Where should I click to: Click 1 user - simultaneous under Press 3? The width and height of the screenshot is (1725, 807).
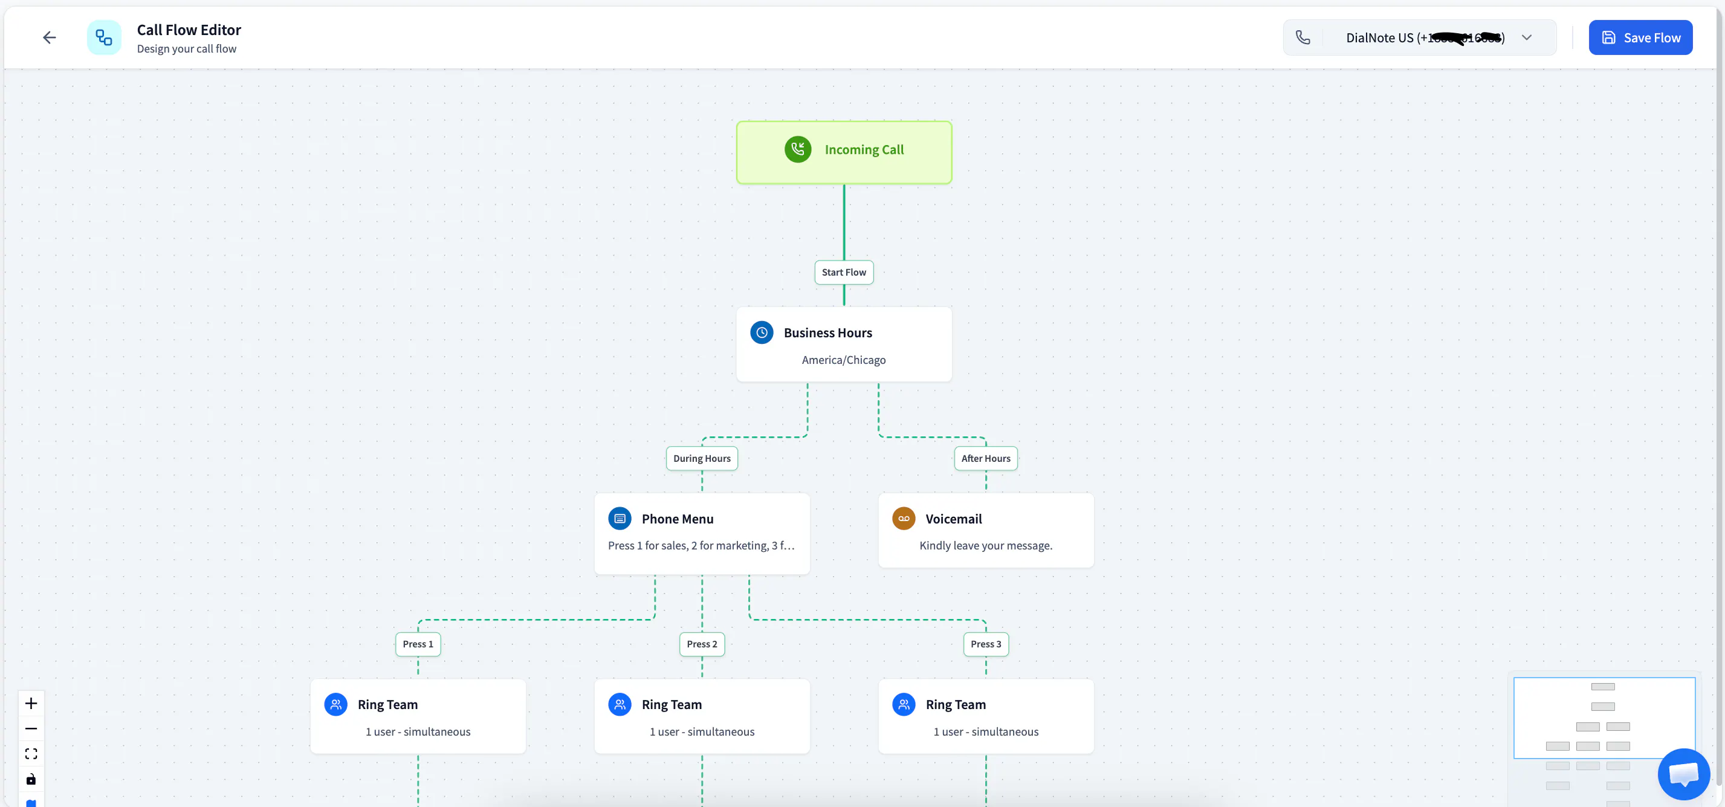(986, 732)
